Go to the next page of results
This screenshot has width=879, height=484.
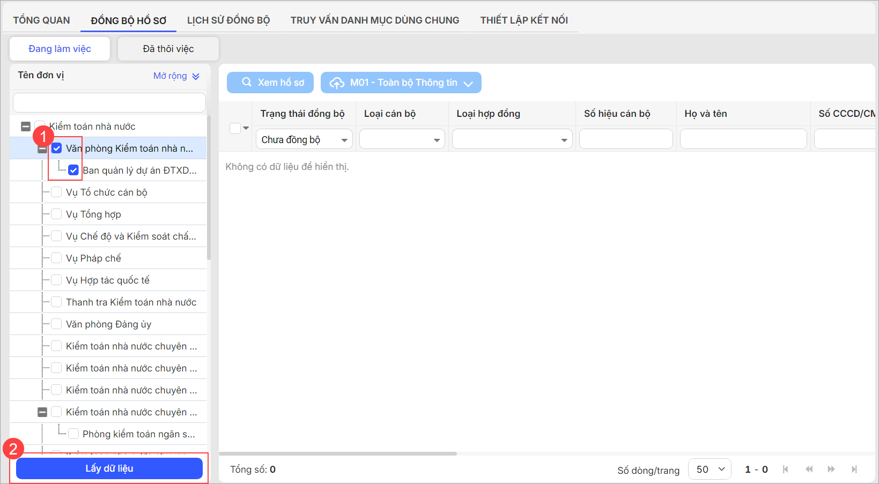pos(831,470)
